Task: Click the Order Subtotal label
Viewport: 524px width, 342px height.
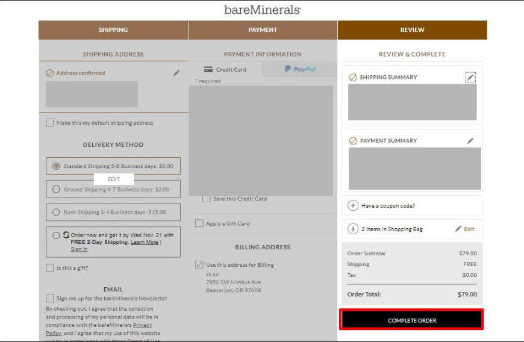Action: [366, 253]
